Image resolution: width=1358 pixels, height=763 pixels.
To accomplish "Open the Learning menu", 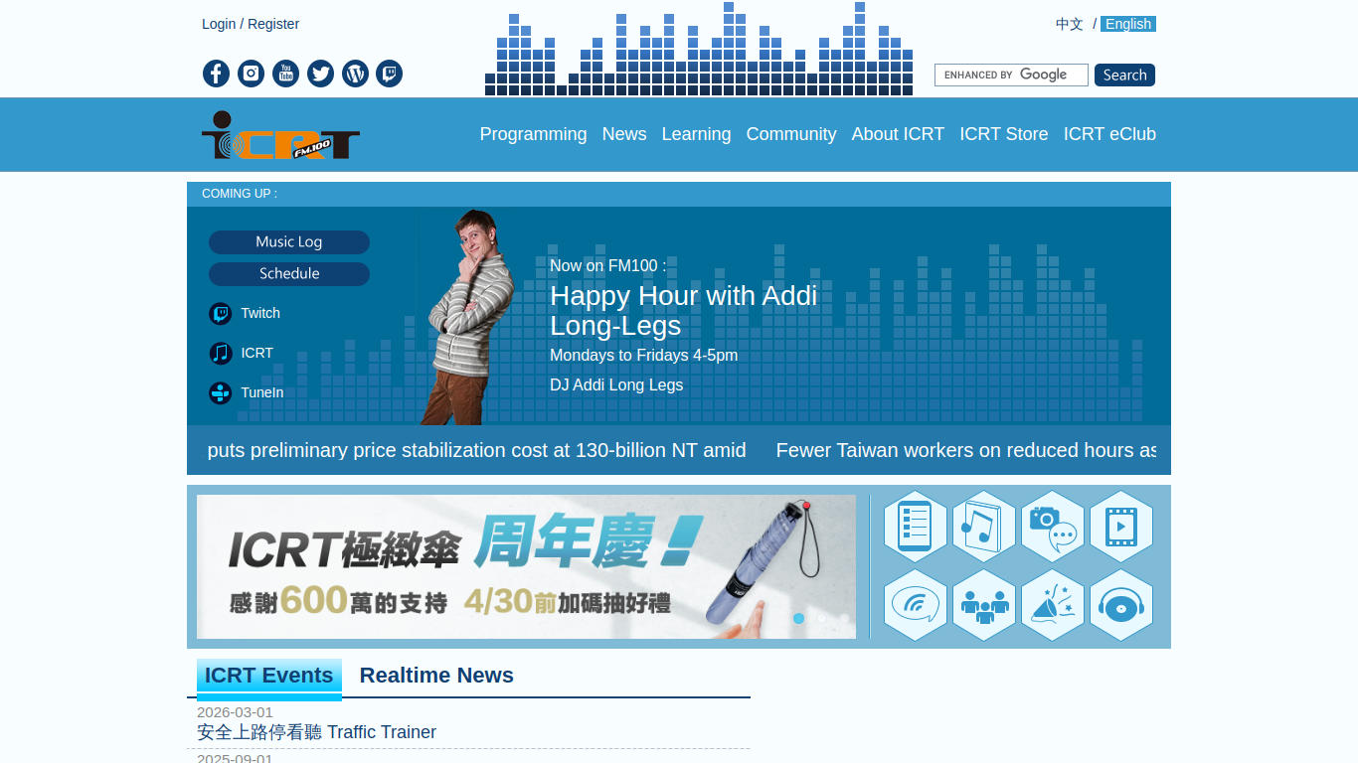I will click(696, 134).
